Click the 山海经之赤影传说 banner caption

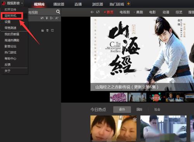(127, 87)
